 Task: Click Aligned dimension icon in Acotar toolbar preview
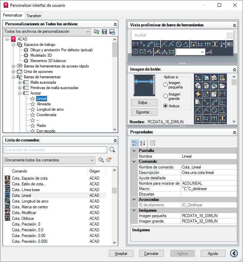click(x=143, y=44)
